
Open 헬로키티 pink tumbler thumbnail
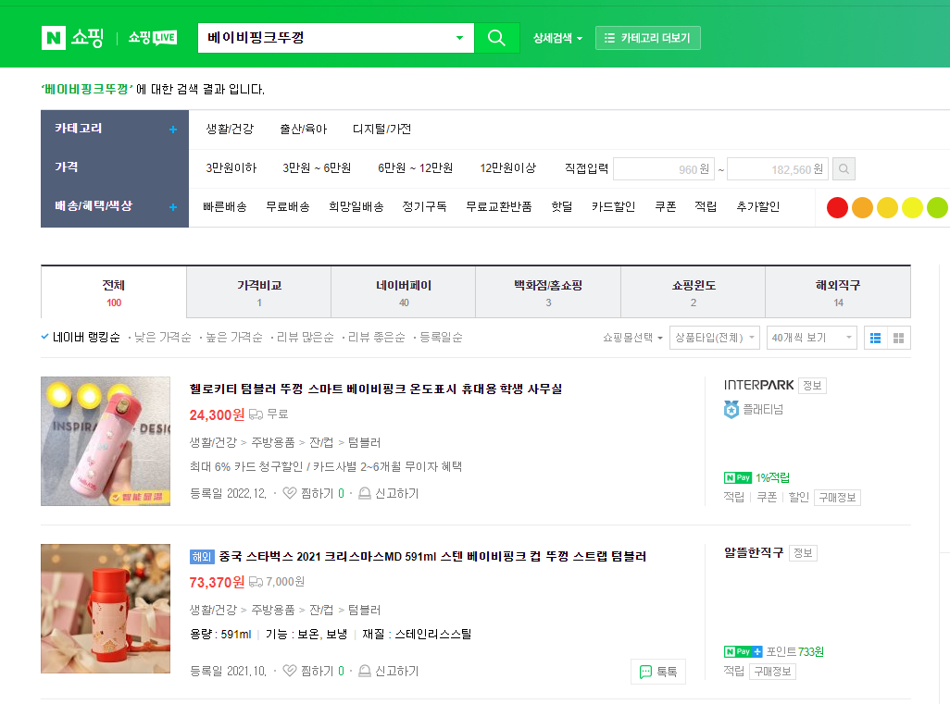(x=106, y=441)
